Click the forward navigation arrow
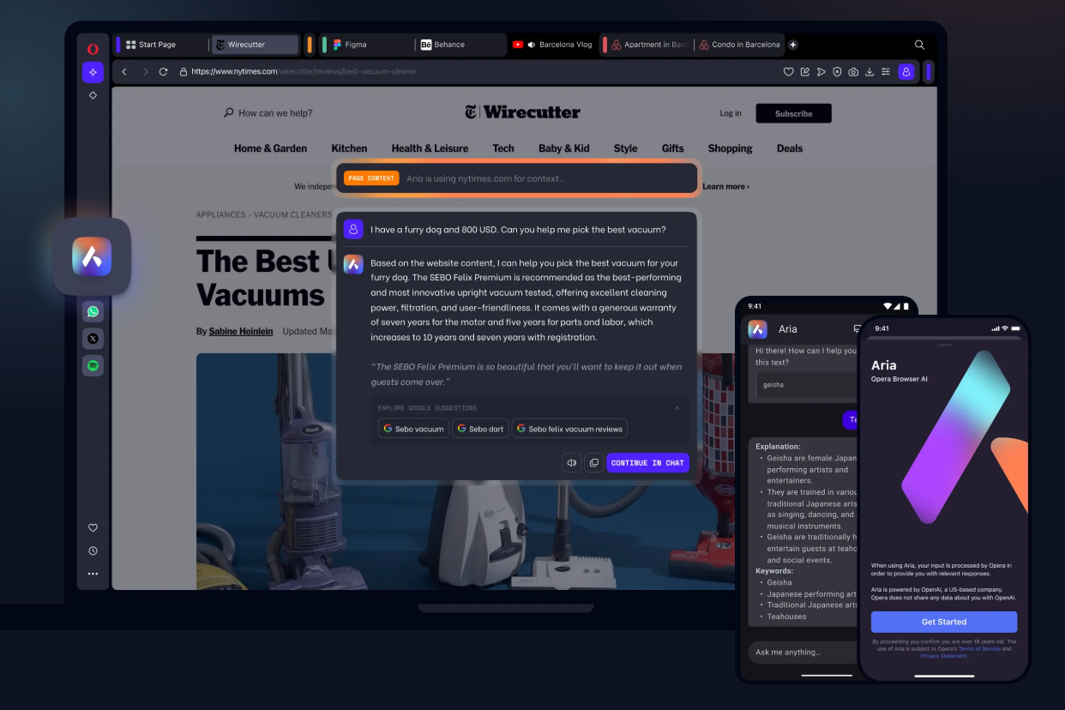Viewport: 1065px width, 710px height. [x=145, y=72]
